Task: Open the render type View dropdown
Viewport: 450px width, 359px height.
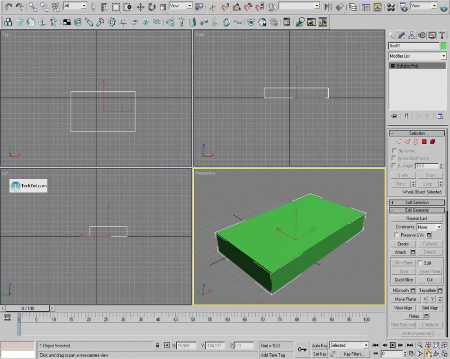Action: [x=423, y=6]
